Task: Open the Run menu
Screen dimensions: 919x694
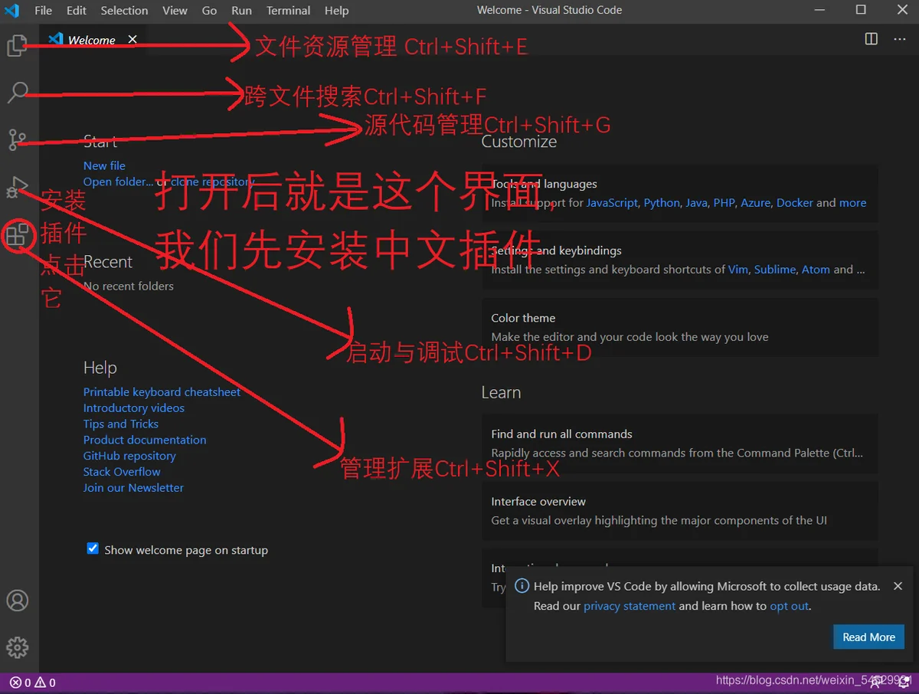Action: tap(241, 10)
